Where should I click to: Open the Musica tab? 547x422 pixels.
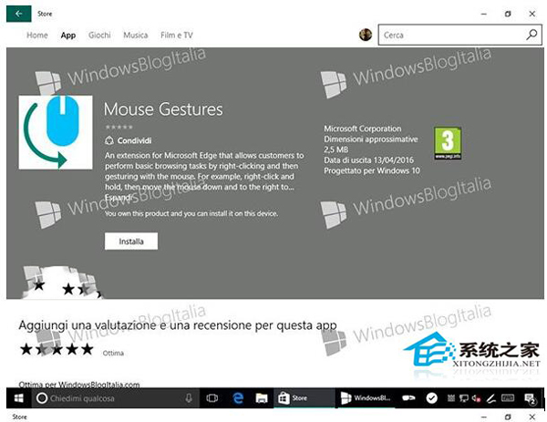tap(135, 35)
